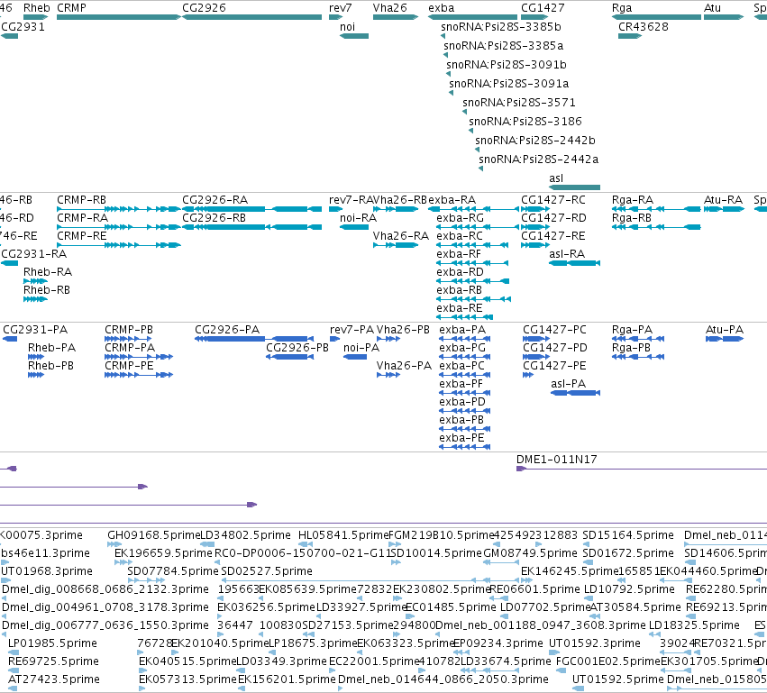The width and height of the screenshot is (767, 693).
Task: Select the exba-RE transcript label
Action: point(460,308)
